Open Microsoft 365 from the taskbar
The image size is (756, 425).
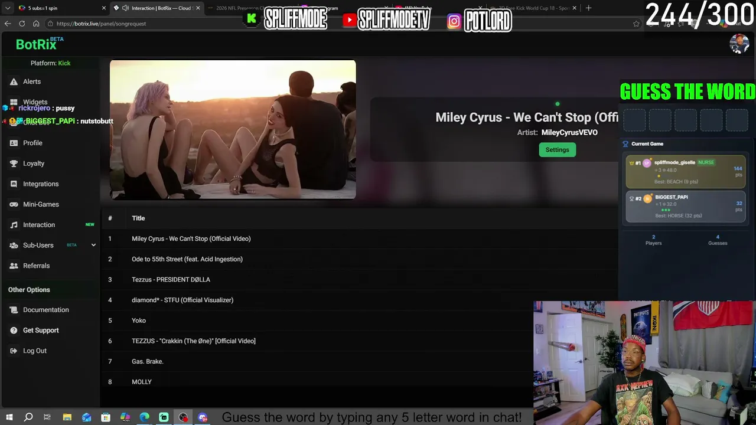pyautogui.click(x=125, y=417)
